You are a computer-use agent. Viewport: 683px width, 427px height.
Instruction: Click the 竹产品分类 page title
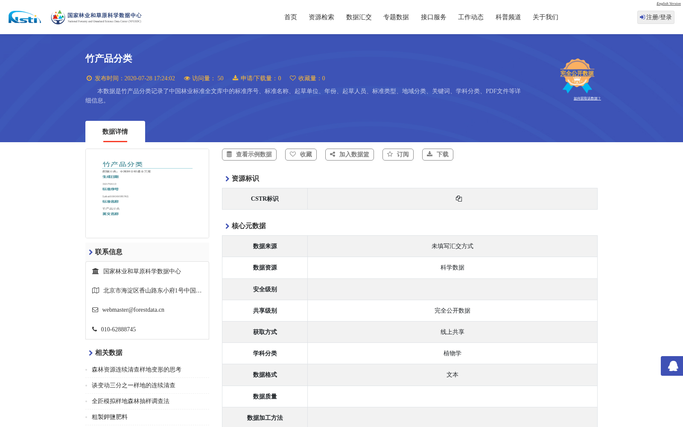coord(109,58)
